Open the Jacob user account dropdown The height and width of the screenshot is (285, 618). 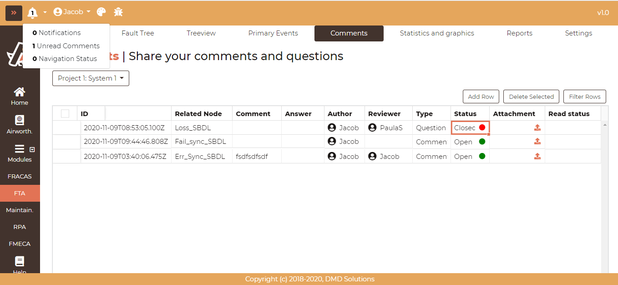point(72,12)
